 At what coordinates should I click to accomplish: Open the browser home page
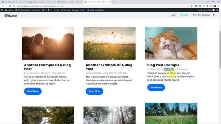pyautogui.click(x=13, y=6)
